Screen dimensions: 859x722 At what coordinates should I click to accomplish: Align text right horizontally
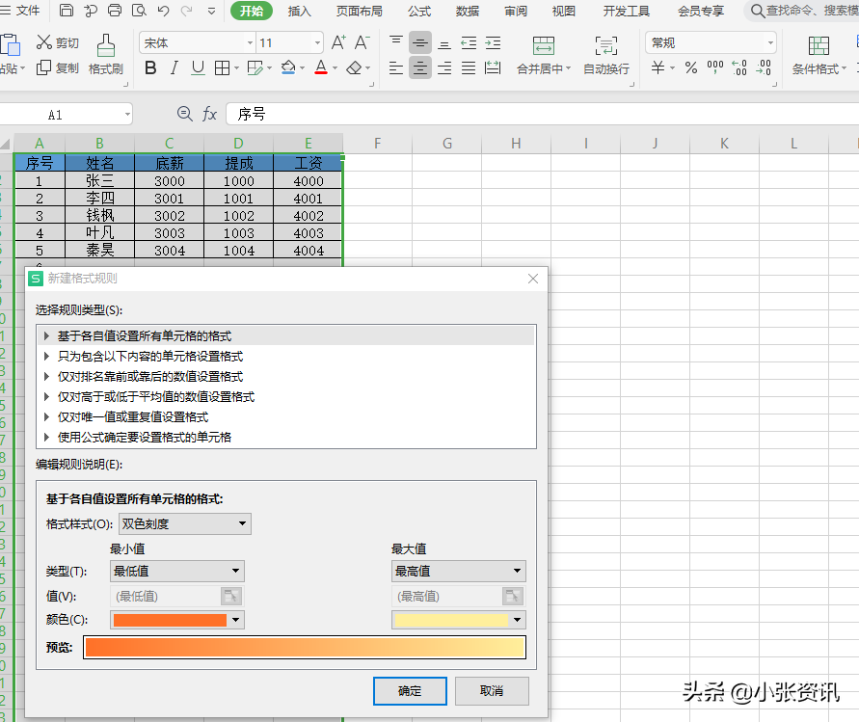tap(444, 67)
